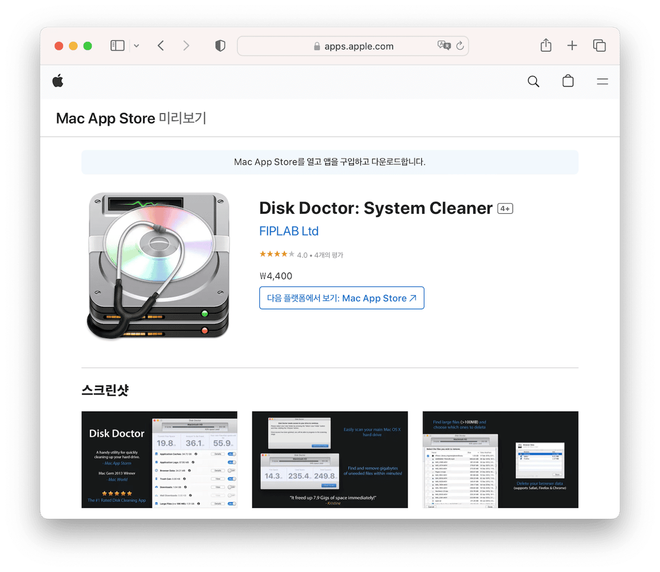Click the Apple logo in site header
Image resolution: width=660 pixels, height=572 pixels.
point(58,81)
